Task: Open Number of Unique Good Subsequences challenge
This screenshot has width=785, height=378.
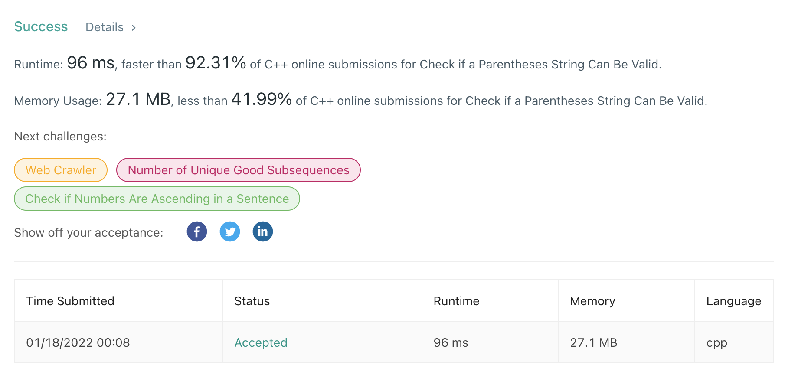Action: pyautogui.click(x=238, y=170)
